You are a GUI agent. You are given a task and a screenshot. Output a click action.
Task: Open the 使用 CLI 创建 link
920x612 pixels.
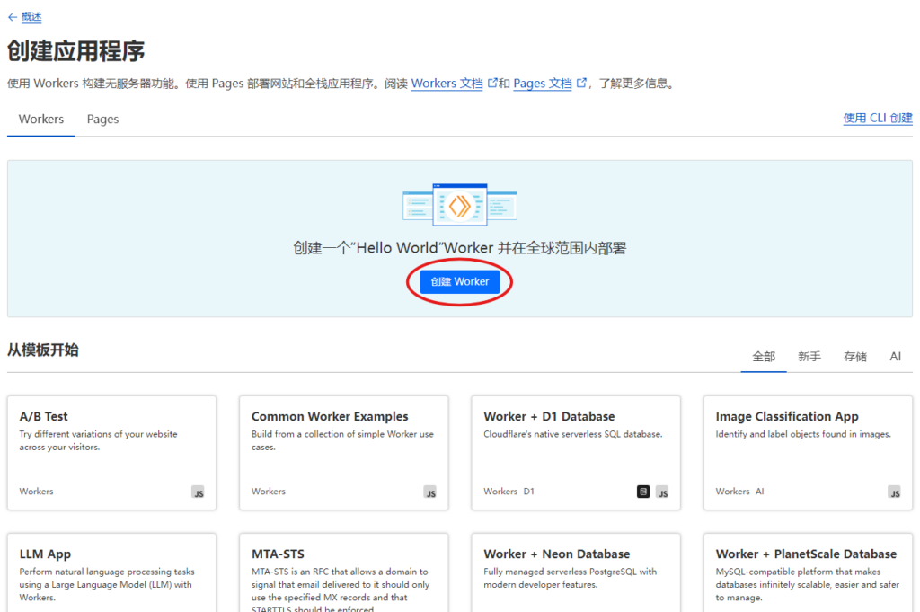point(878,118)
